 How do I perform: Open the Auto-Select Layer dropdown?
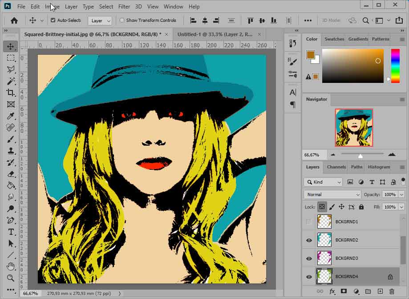pyautogui.click(x=100, y=20)
